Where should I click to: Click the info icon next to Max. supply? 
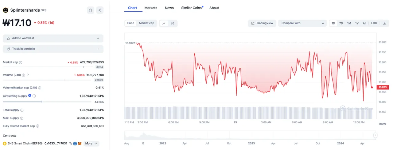(21, 118)
